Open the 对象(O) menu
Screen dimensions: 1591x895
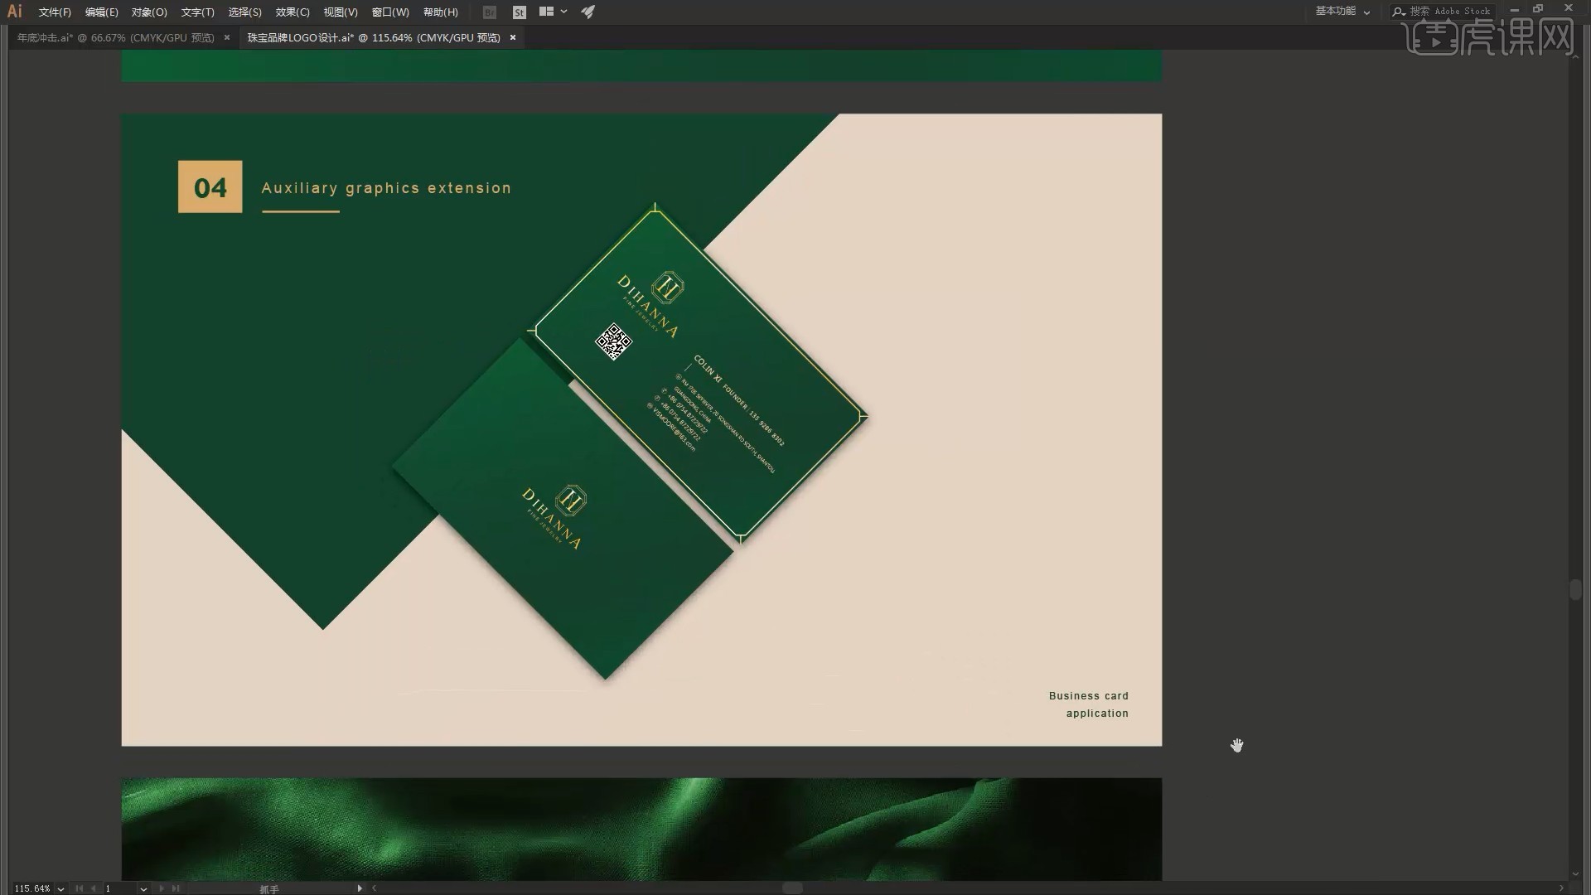149,12
